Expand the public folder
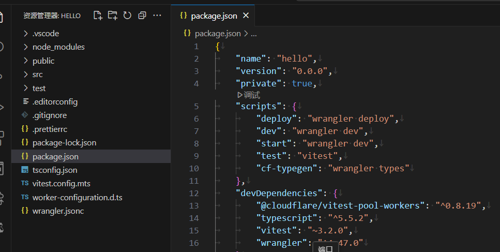This screenshot has width=500, height=252. pyautogui.click(x=43, y=61)
